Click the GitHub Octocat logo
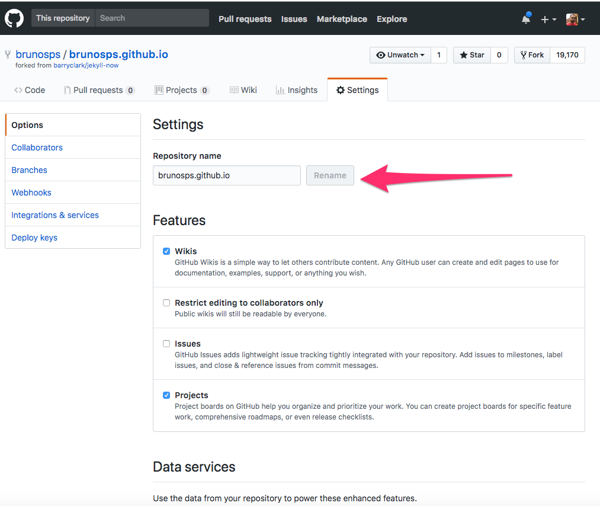Screen dimensions: 600x506 click(x=14, y=18)
